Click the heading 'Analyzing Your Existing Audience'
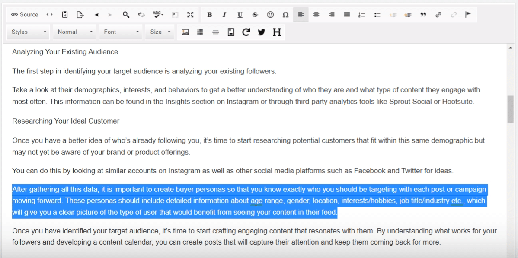Screen dimensions: 518x258 [65, 52]
